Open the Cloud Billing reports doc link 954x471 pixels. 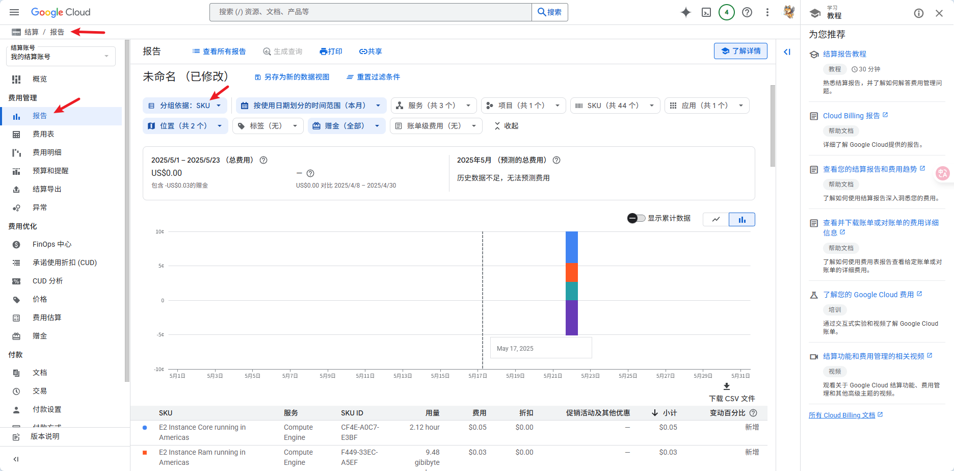851,116
